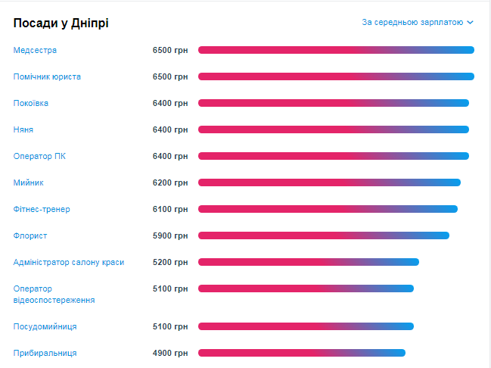The image size is (491, 368).
Task: Click the chevron next to sort selector
Action: (x=471, y=23)
